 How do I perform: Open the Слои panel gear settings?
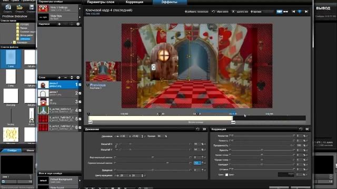[x=78, y=77]
